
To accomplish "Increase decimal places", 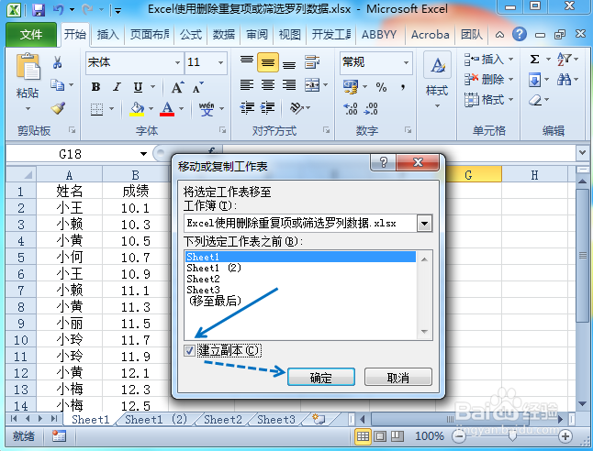I will pos(351,109).
